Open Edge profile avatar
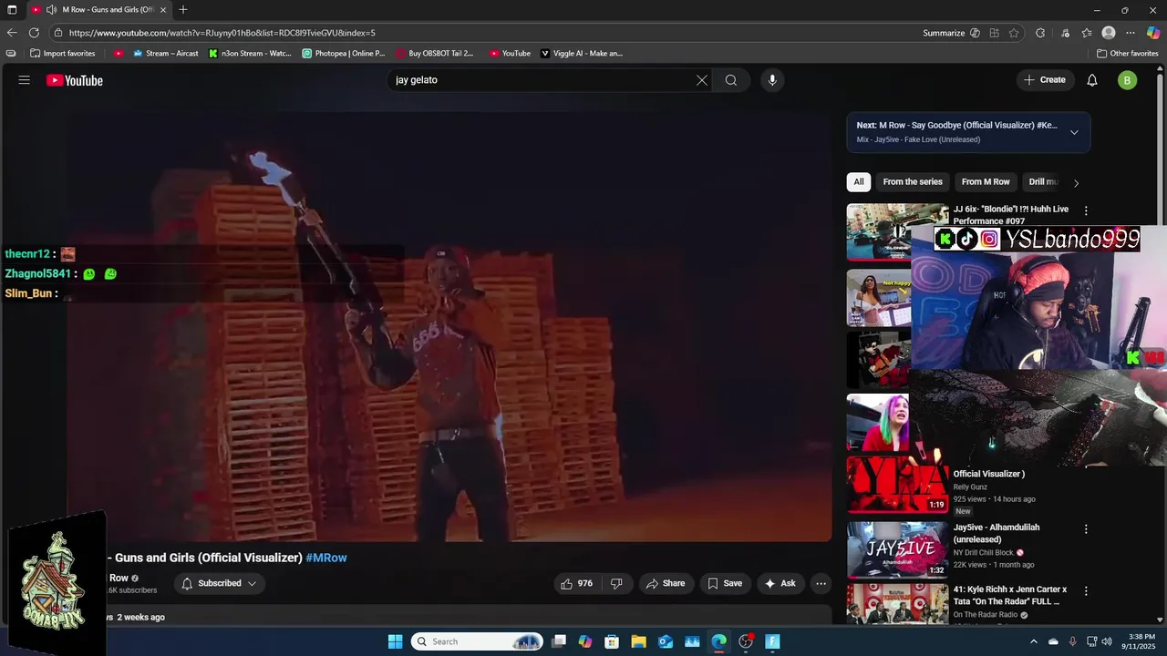 [1109, 33]
